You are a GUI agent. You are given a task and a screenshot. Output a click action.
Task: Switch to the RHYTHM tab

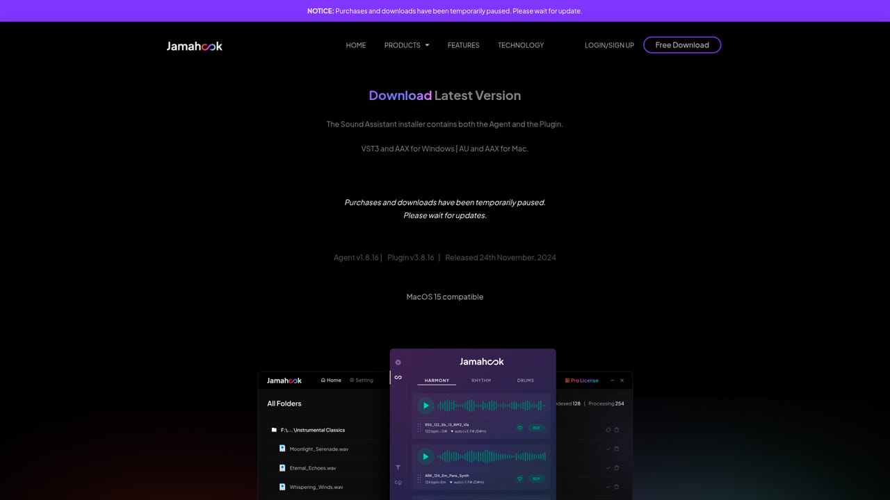481,381
